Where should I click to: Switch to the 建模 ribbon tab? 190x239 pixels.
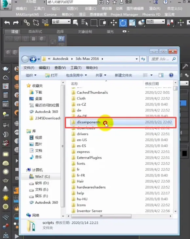pyautogui.click(x=15, y=31)
